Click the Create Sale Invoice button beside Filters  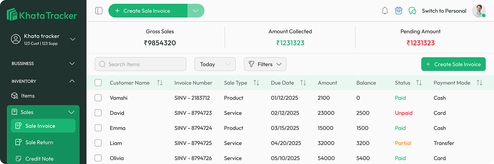coord(454,64)
